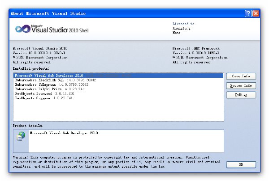Select Embarcadero Blackfish SQL in the list

point(118,80)
